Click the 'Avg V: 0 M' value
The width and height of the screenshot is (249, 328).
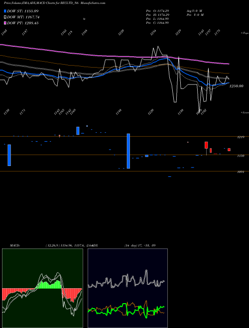[194, 11]
